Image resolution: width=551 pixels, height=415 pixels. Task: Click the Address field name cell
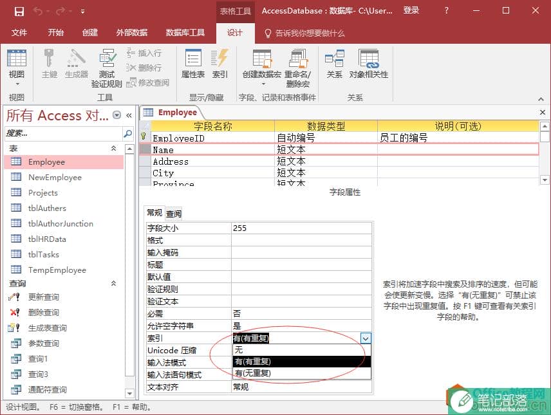(x=212, y=161)
